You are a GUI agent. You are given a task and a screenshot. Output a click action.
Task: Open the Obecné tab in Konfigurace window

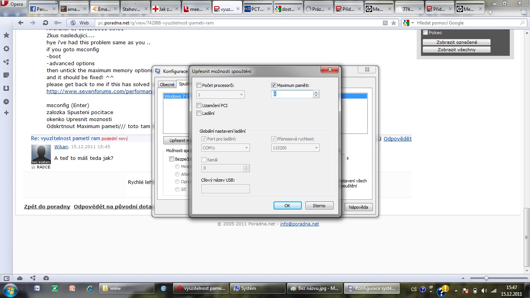click(x=167, y=85)
